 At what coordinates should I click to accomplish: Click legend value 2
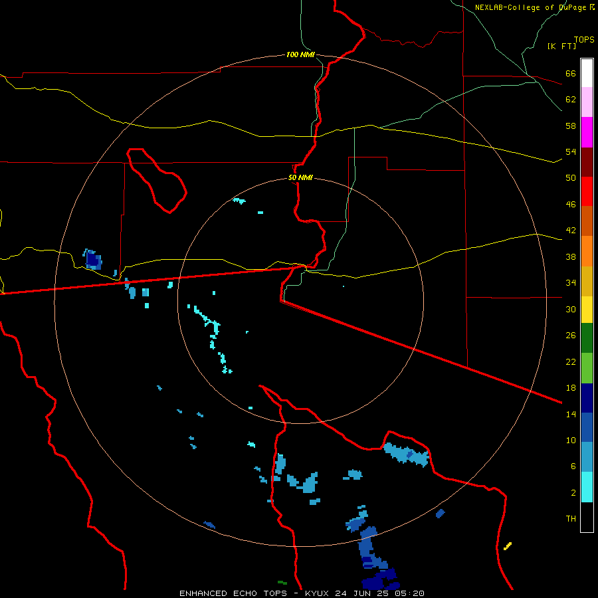[x=573, y=493]
